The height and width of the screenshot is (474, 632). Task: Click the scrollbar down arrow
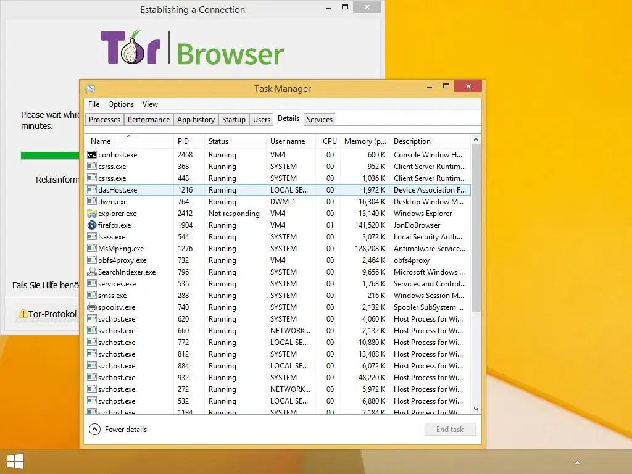click(x=476, y=409)
